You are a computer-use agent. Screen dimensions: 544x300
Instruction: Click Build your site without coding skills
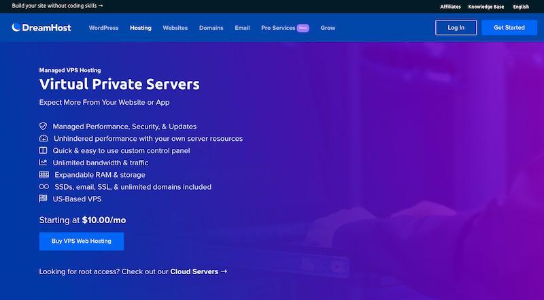[58, 6]
